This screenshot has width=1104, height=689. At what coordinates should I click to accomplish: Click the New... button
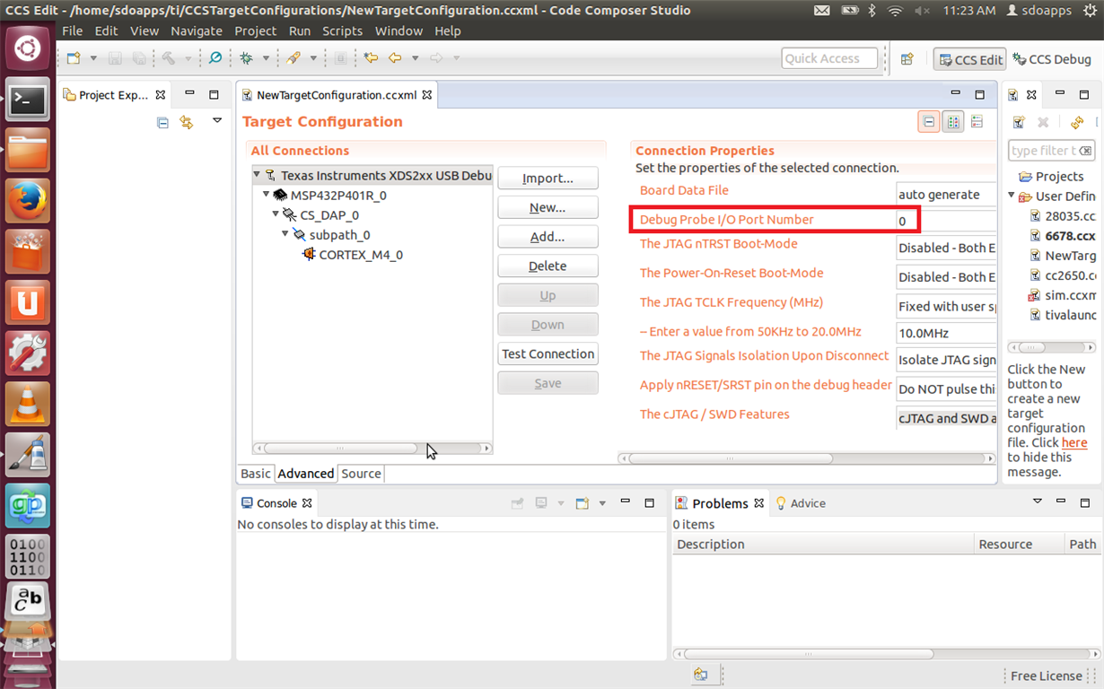pyautogui.click(x=548, y=207)
